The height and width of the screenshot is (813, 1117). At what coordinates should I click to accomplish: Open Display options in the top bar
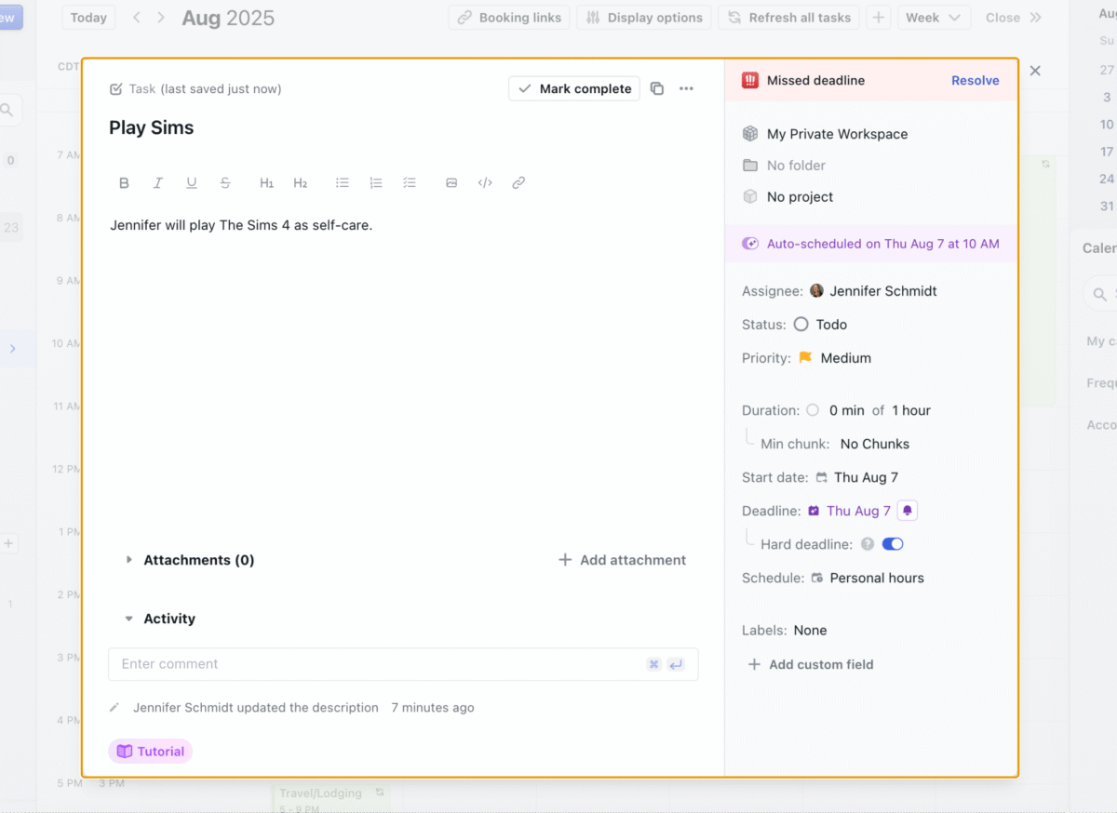643,17
